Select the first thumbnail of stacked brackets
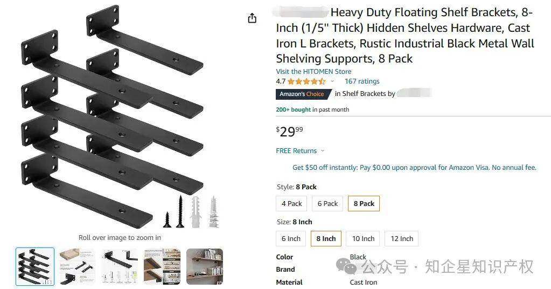This screenshot has width=551, height=289. pyautogui.click(x=35, y=266)
